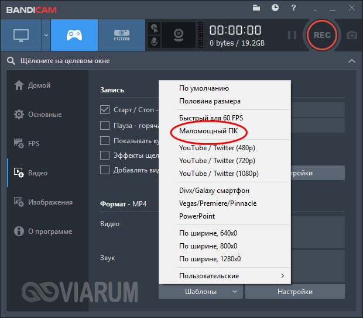Enable Добавлять видео checkbox
Screen dimensions: 363x318
pos(105,170)
